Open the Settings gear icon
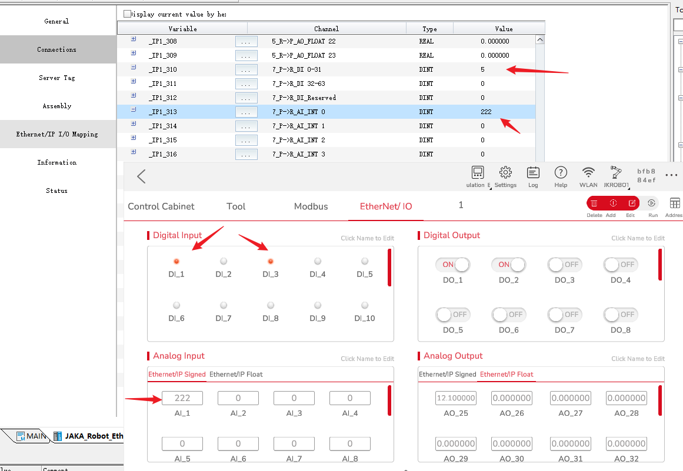 (505, 173)
